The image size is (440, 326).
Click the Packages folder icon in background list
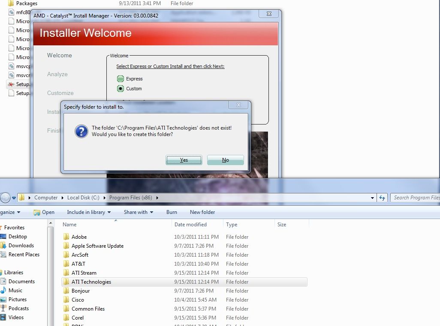11,3
